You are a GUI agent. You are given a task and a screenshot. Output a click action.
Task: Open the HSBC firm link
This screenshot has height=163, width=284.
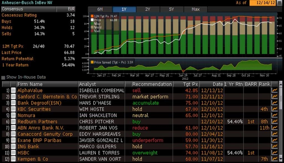point(23,153)
